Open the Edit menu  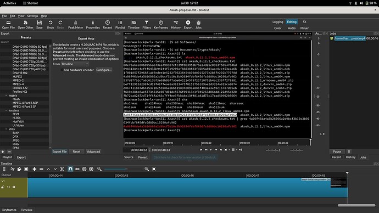click(12, 16)
